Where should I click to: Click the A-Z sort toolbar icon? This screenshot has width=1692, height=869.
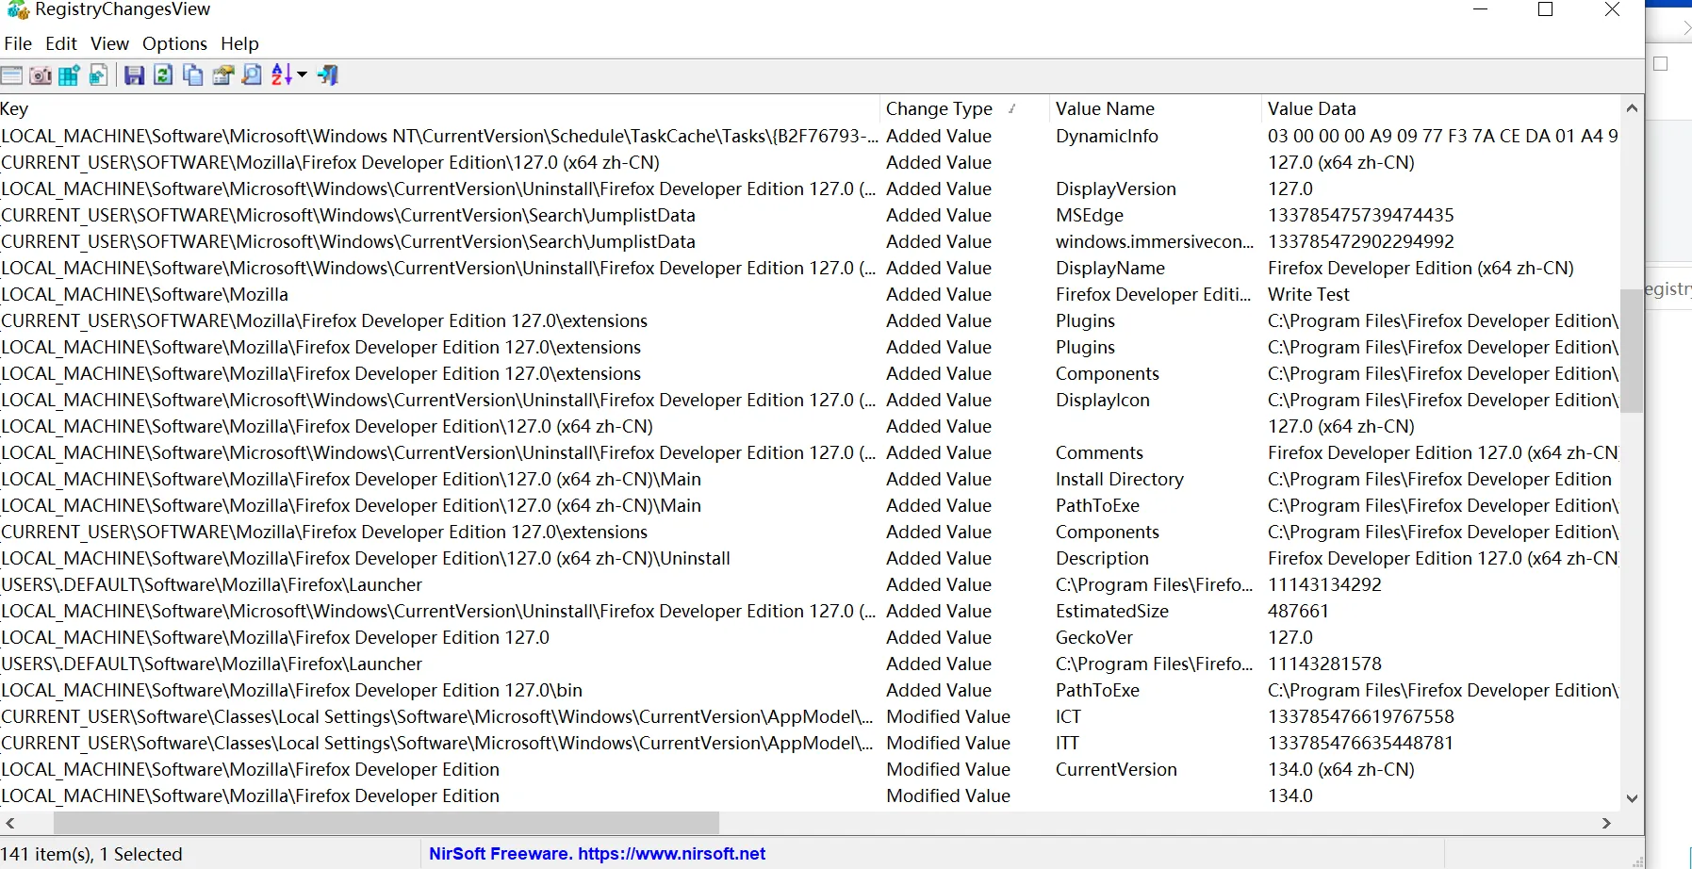(281, 75)
